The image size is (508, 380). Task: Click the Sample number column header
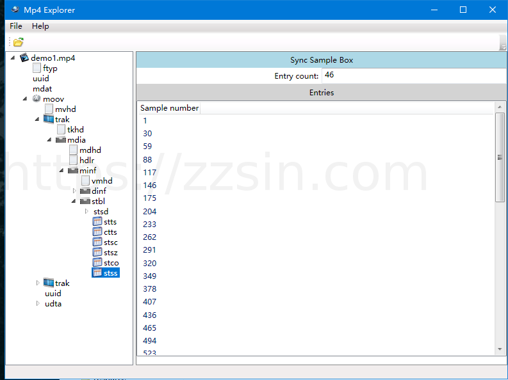coord(169,108)
